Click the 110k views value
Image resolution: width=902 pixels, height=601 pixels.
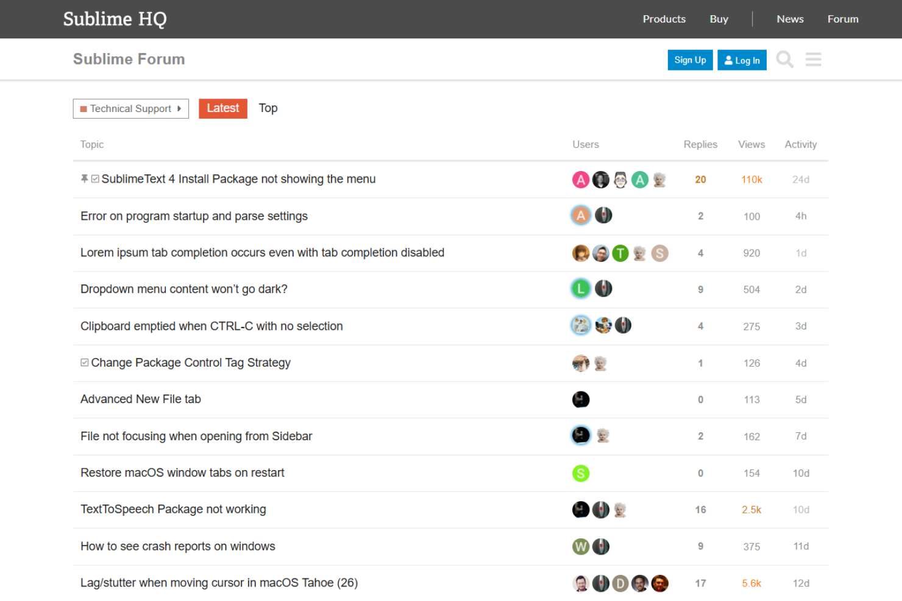751,180
